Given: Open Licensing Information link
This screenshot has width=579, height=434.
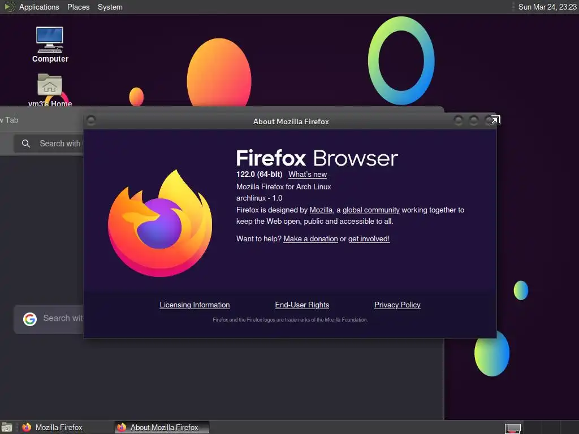Looking at the screenshot, I should pyautogui.click(x=195, y=305).
